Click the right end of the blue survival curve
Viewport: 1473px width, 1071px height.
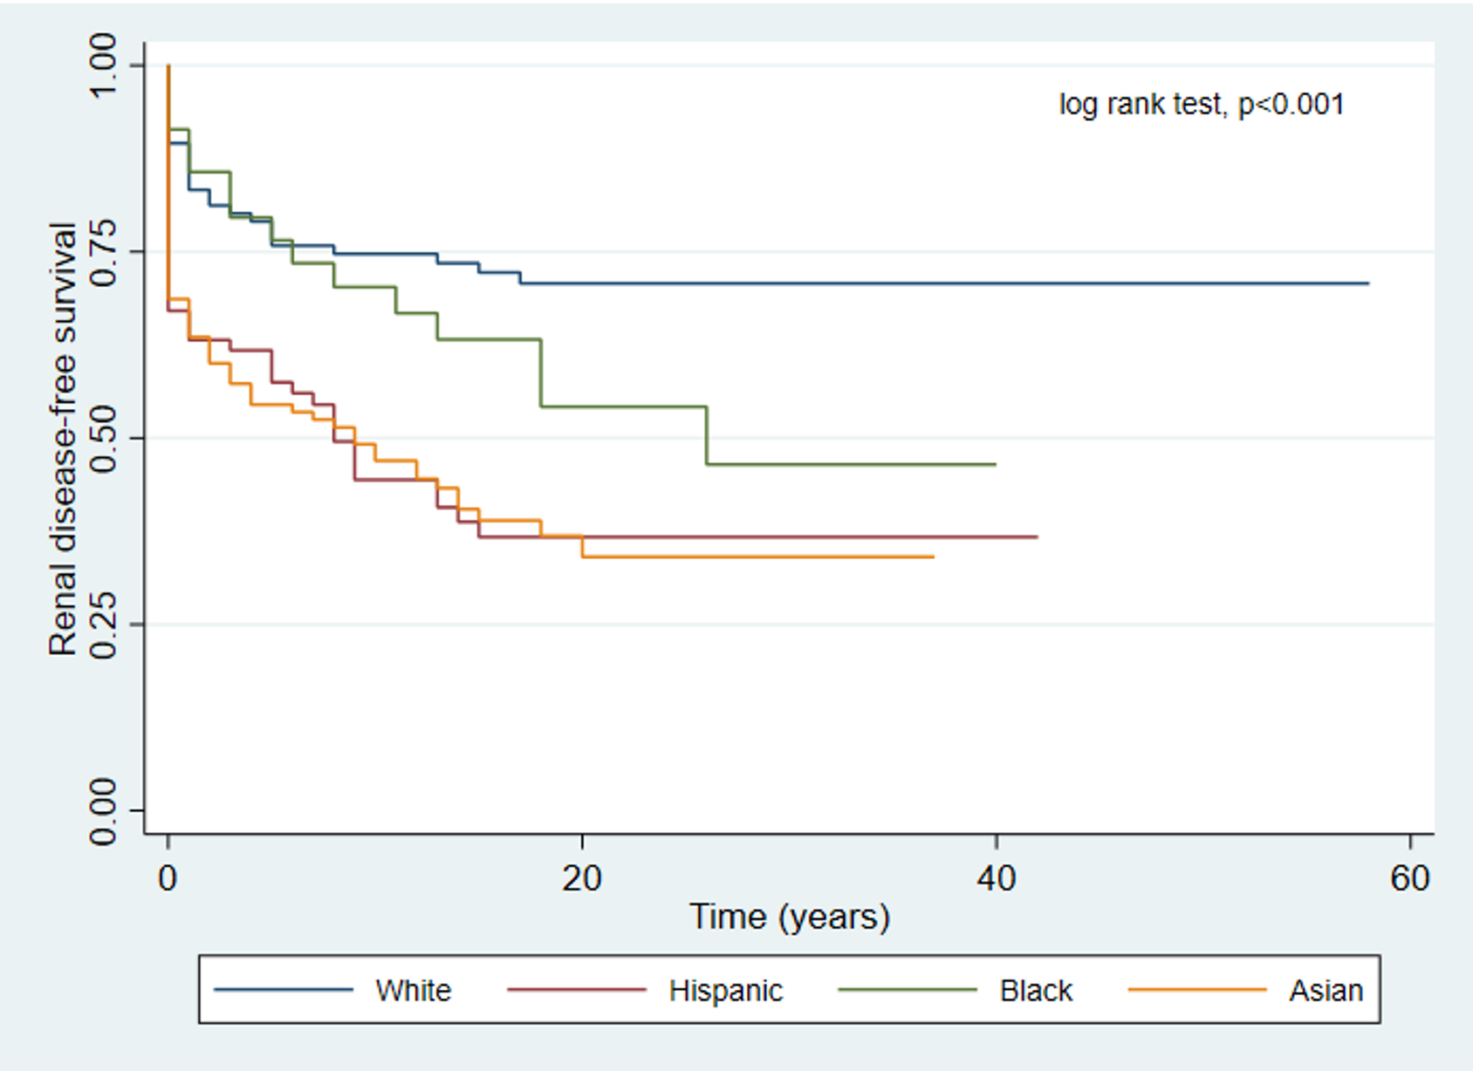click(x=1367, y=283)
